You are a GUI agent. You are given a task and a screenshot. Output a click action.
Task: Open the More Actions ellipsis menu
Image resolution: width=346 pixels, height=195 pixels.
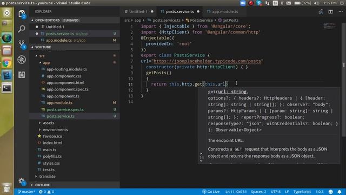pos(341,11)
